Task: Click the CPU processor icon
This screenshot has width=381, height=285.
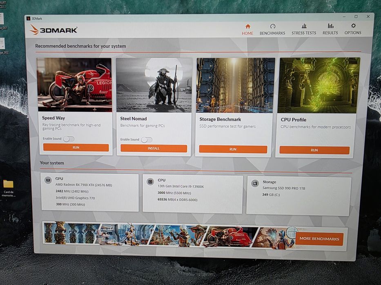Action: (150, 182)
